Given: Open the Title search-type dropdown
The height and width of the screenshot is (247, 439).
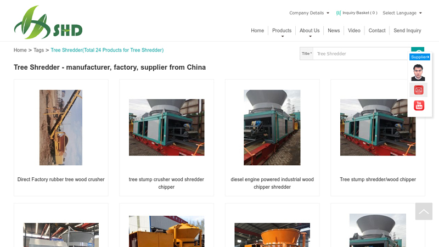Looking at the screenshot, I should pyautogui.click(x=307, y=53).
